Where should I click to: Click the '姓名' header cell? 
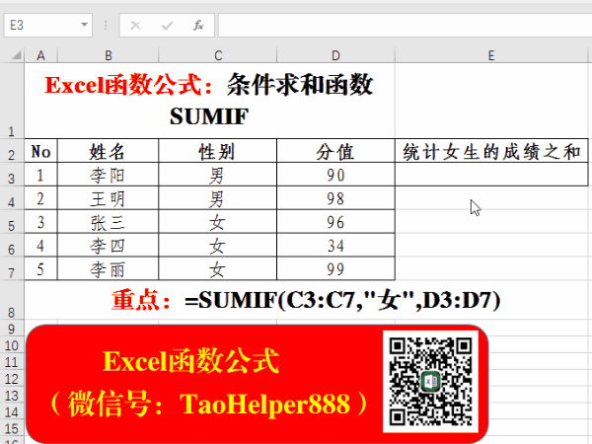click(108, 151)
